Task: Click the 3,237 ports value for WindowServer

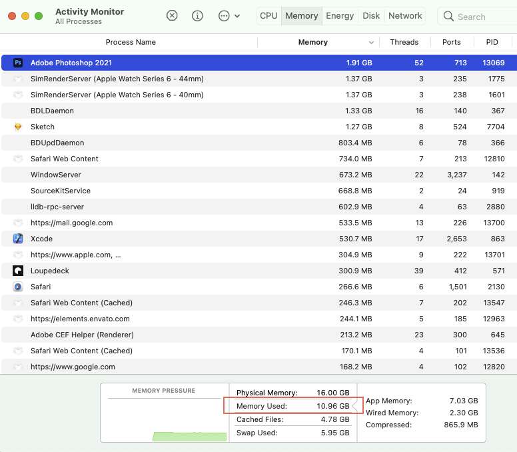Action: [456, 175]
